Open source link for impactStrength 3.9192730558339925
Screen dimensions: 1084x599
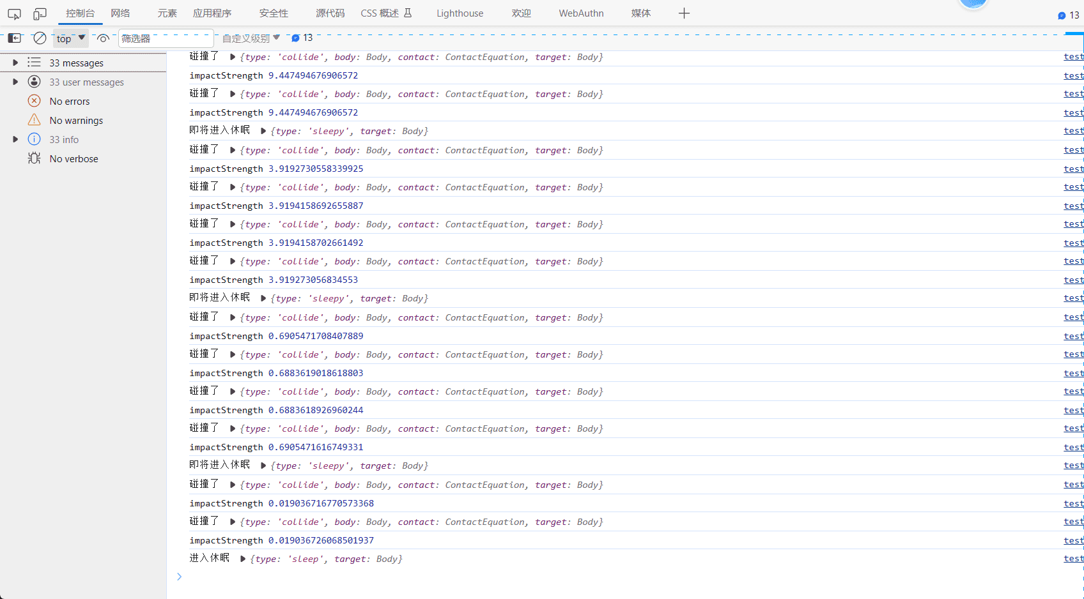(x=1074, y=169)
